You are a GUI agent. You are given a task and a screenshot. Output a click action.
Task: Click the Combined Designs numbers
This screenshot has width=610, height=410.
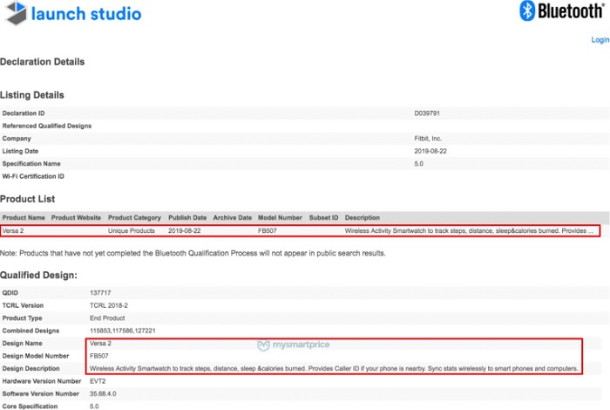click(x=123, y=331)
